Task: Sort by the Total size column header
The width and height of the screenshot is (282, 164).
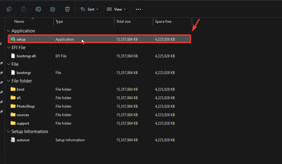Action: pos(123,22)
